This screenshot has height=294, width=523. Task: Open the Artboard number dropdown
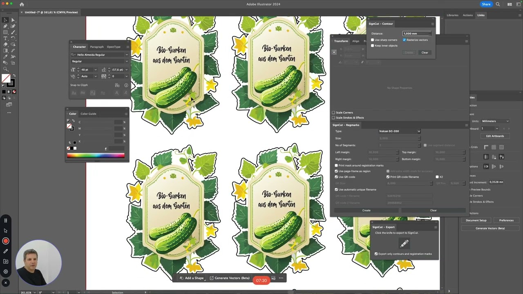pyautogui.click(x=497, y=129)
